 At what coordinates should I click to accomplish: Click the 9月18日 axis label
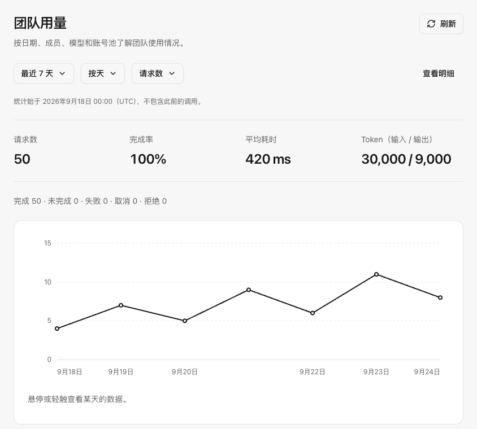70,371
